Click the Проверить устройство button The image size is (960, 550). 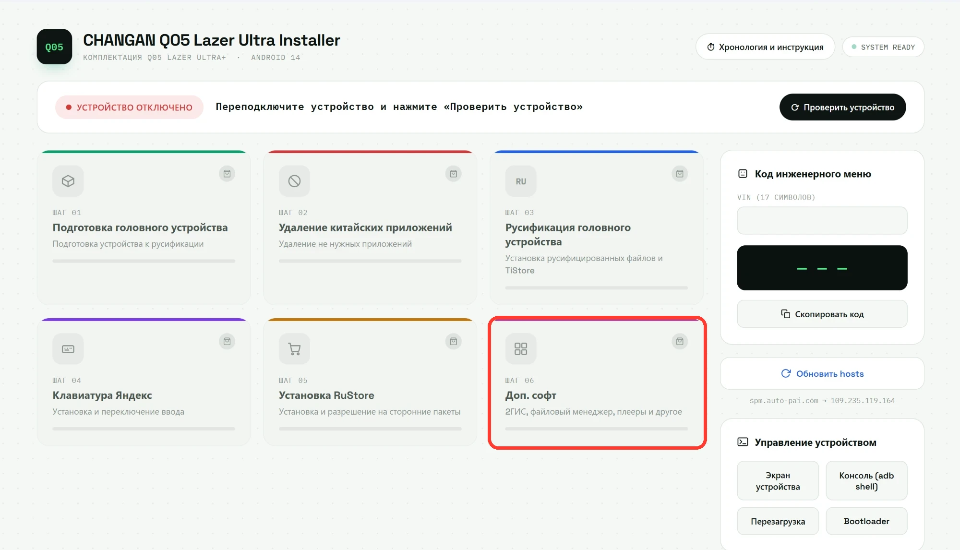[842, 107]
